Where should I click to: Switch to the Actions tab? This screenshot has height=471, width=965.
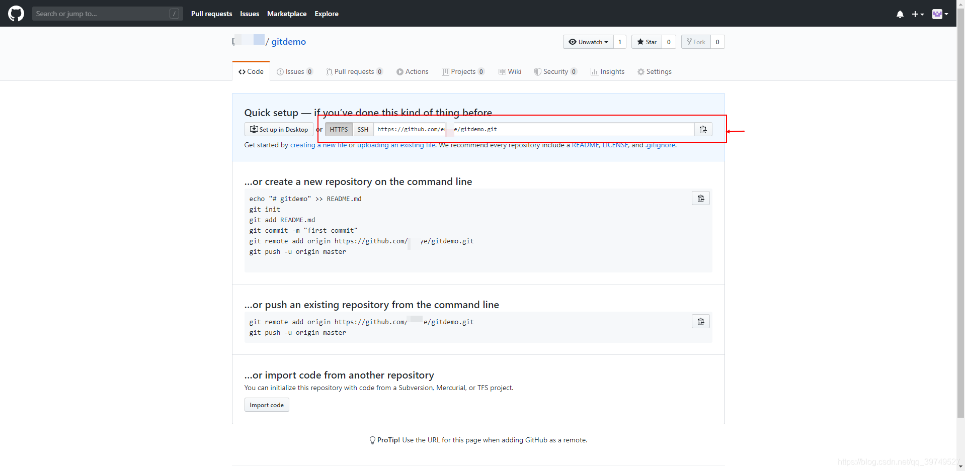pos(413,71)
